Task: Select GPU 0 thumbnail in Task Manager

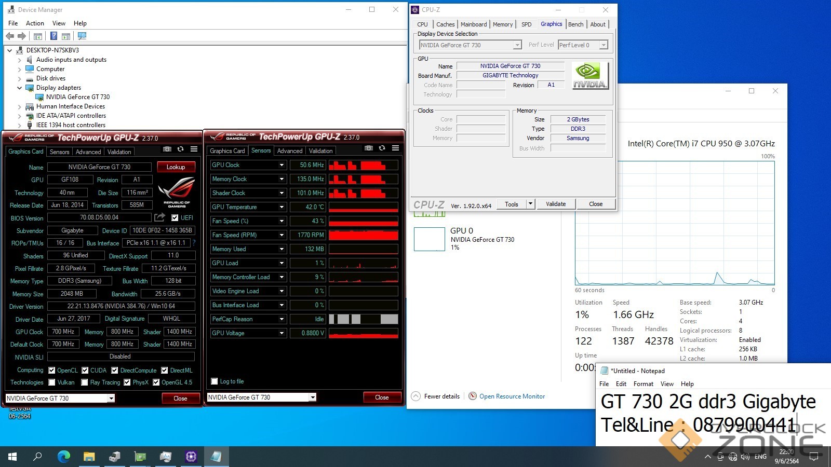Action: click(x=430, y=239)
